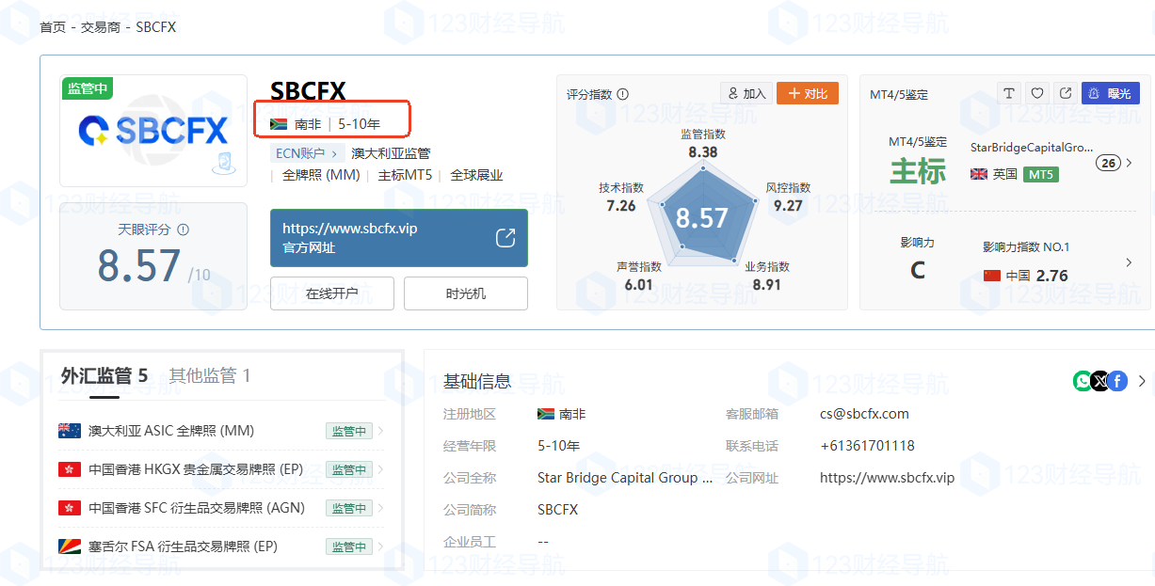
Task: Open 澳大利亚 ASIC 全牌照 (MM) license row
Action: point(221,431)
